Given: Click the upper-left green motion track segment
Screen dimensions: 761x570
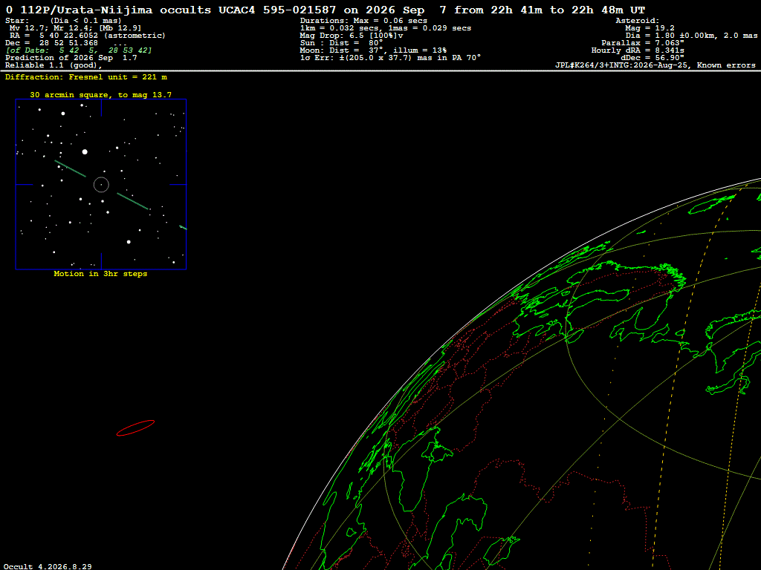Looking at the screenshot, I should pos(71,168).
